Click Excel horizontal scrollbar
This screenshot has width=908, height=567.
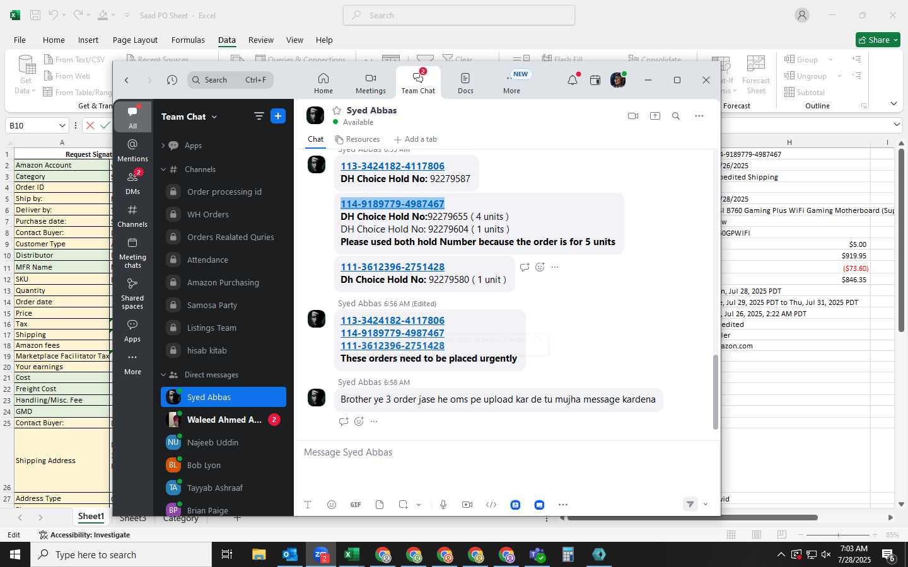coord(693,518)
